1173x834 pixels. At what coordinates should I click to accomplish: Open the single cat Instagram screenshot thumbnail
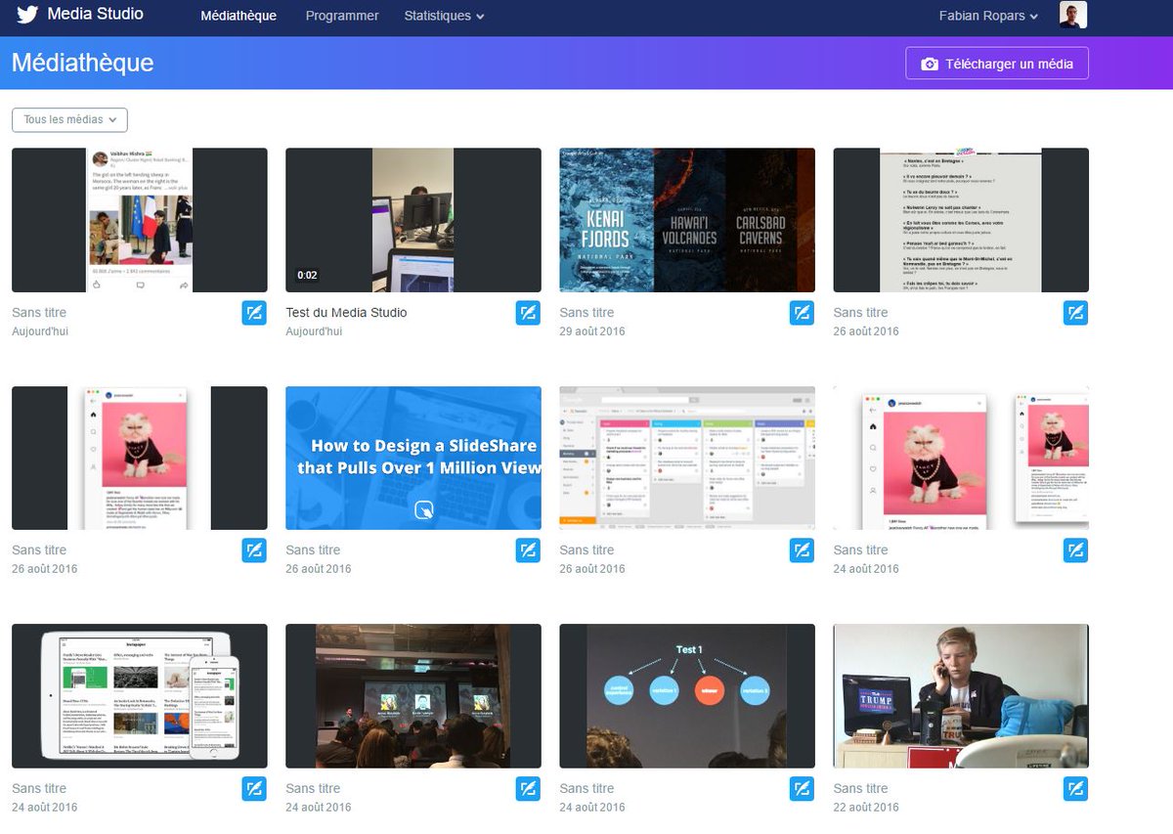tap(140, 458)
